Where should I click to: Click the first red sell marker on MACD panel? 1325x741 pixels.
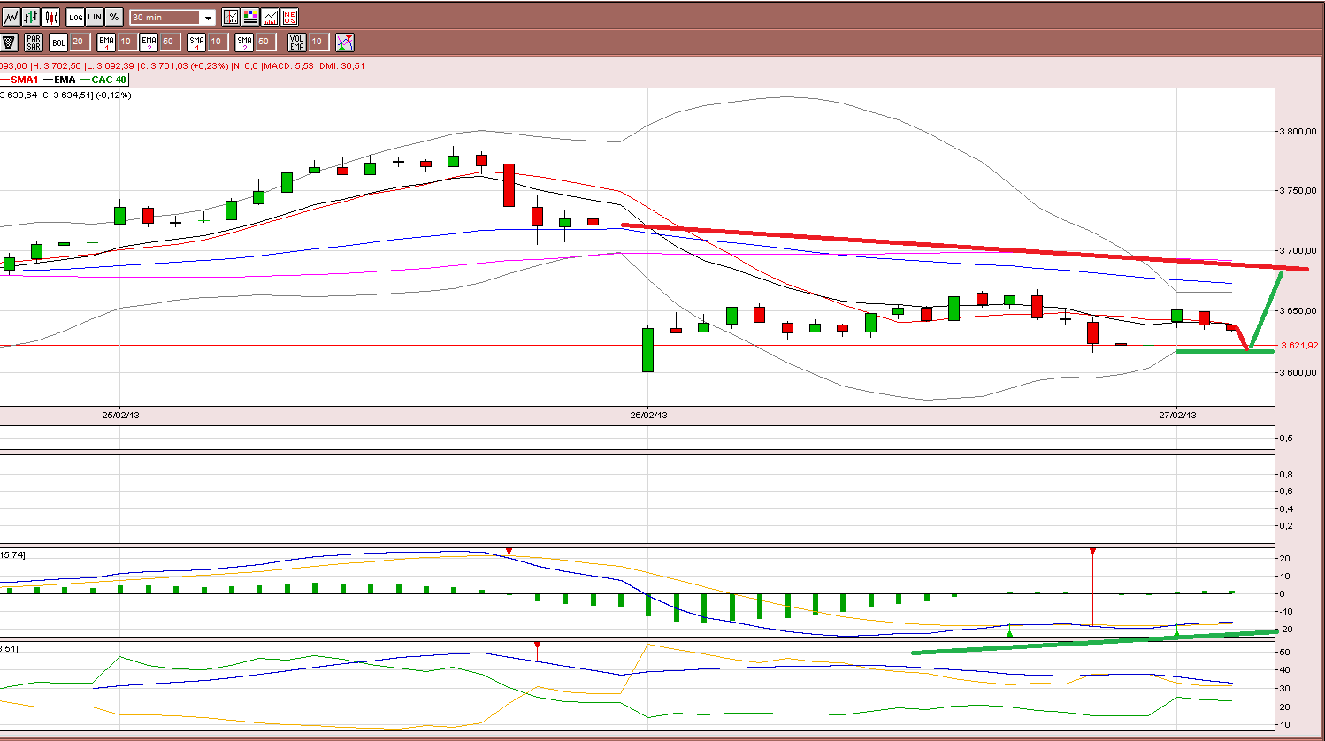[x=509, y=552]
